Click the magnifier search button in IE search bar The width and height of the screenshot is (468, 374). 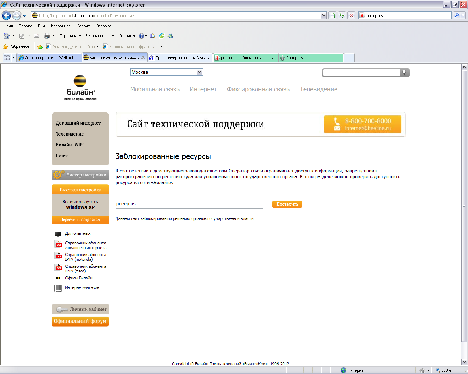point(457,15)
